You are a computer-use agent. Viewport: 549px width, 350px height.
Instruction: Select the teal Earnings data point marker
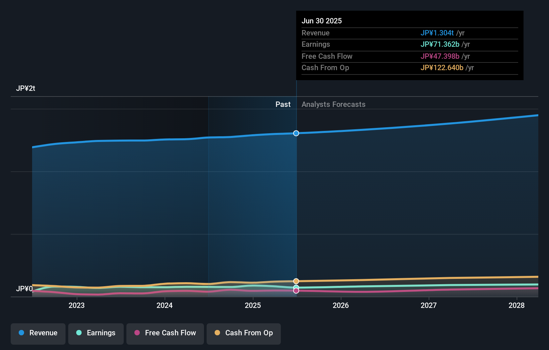tap(296, 287)
